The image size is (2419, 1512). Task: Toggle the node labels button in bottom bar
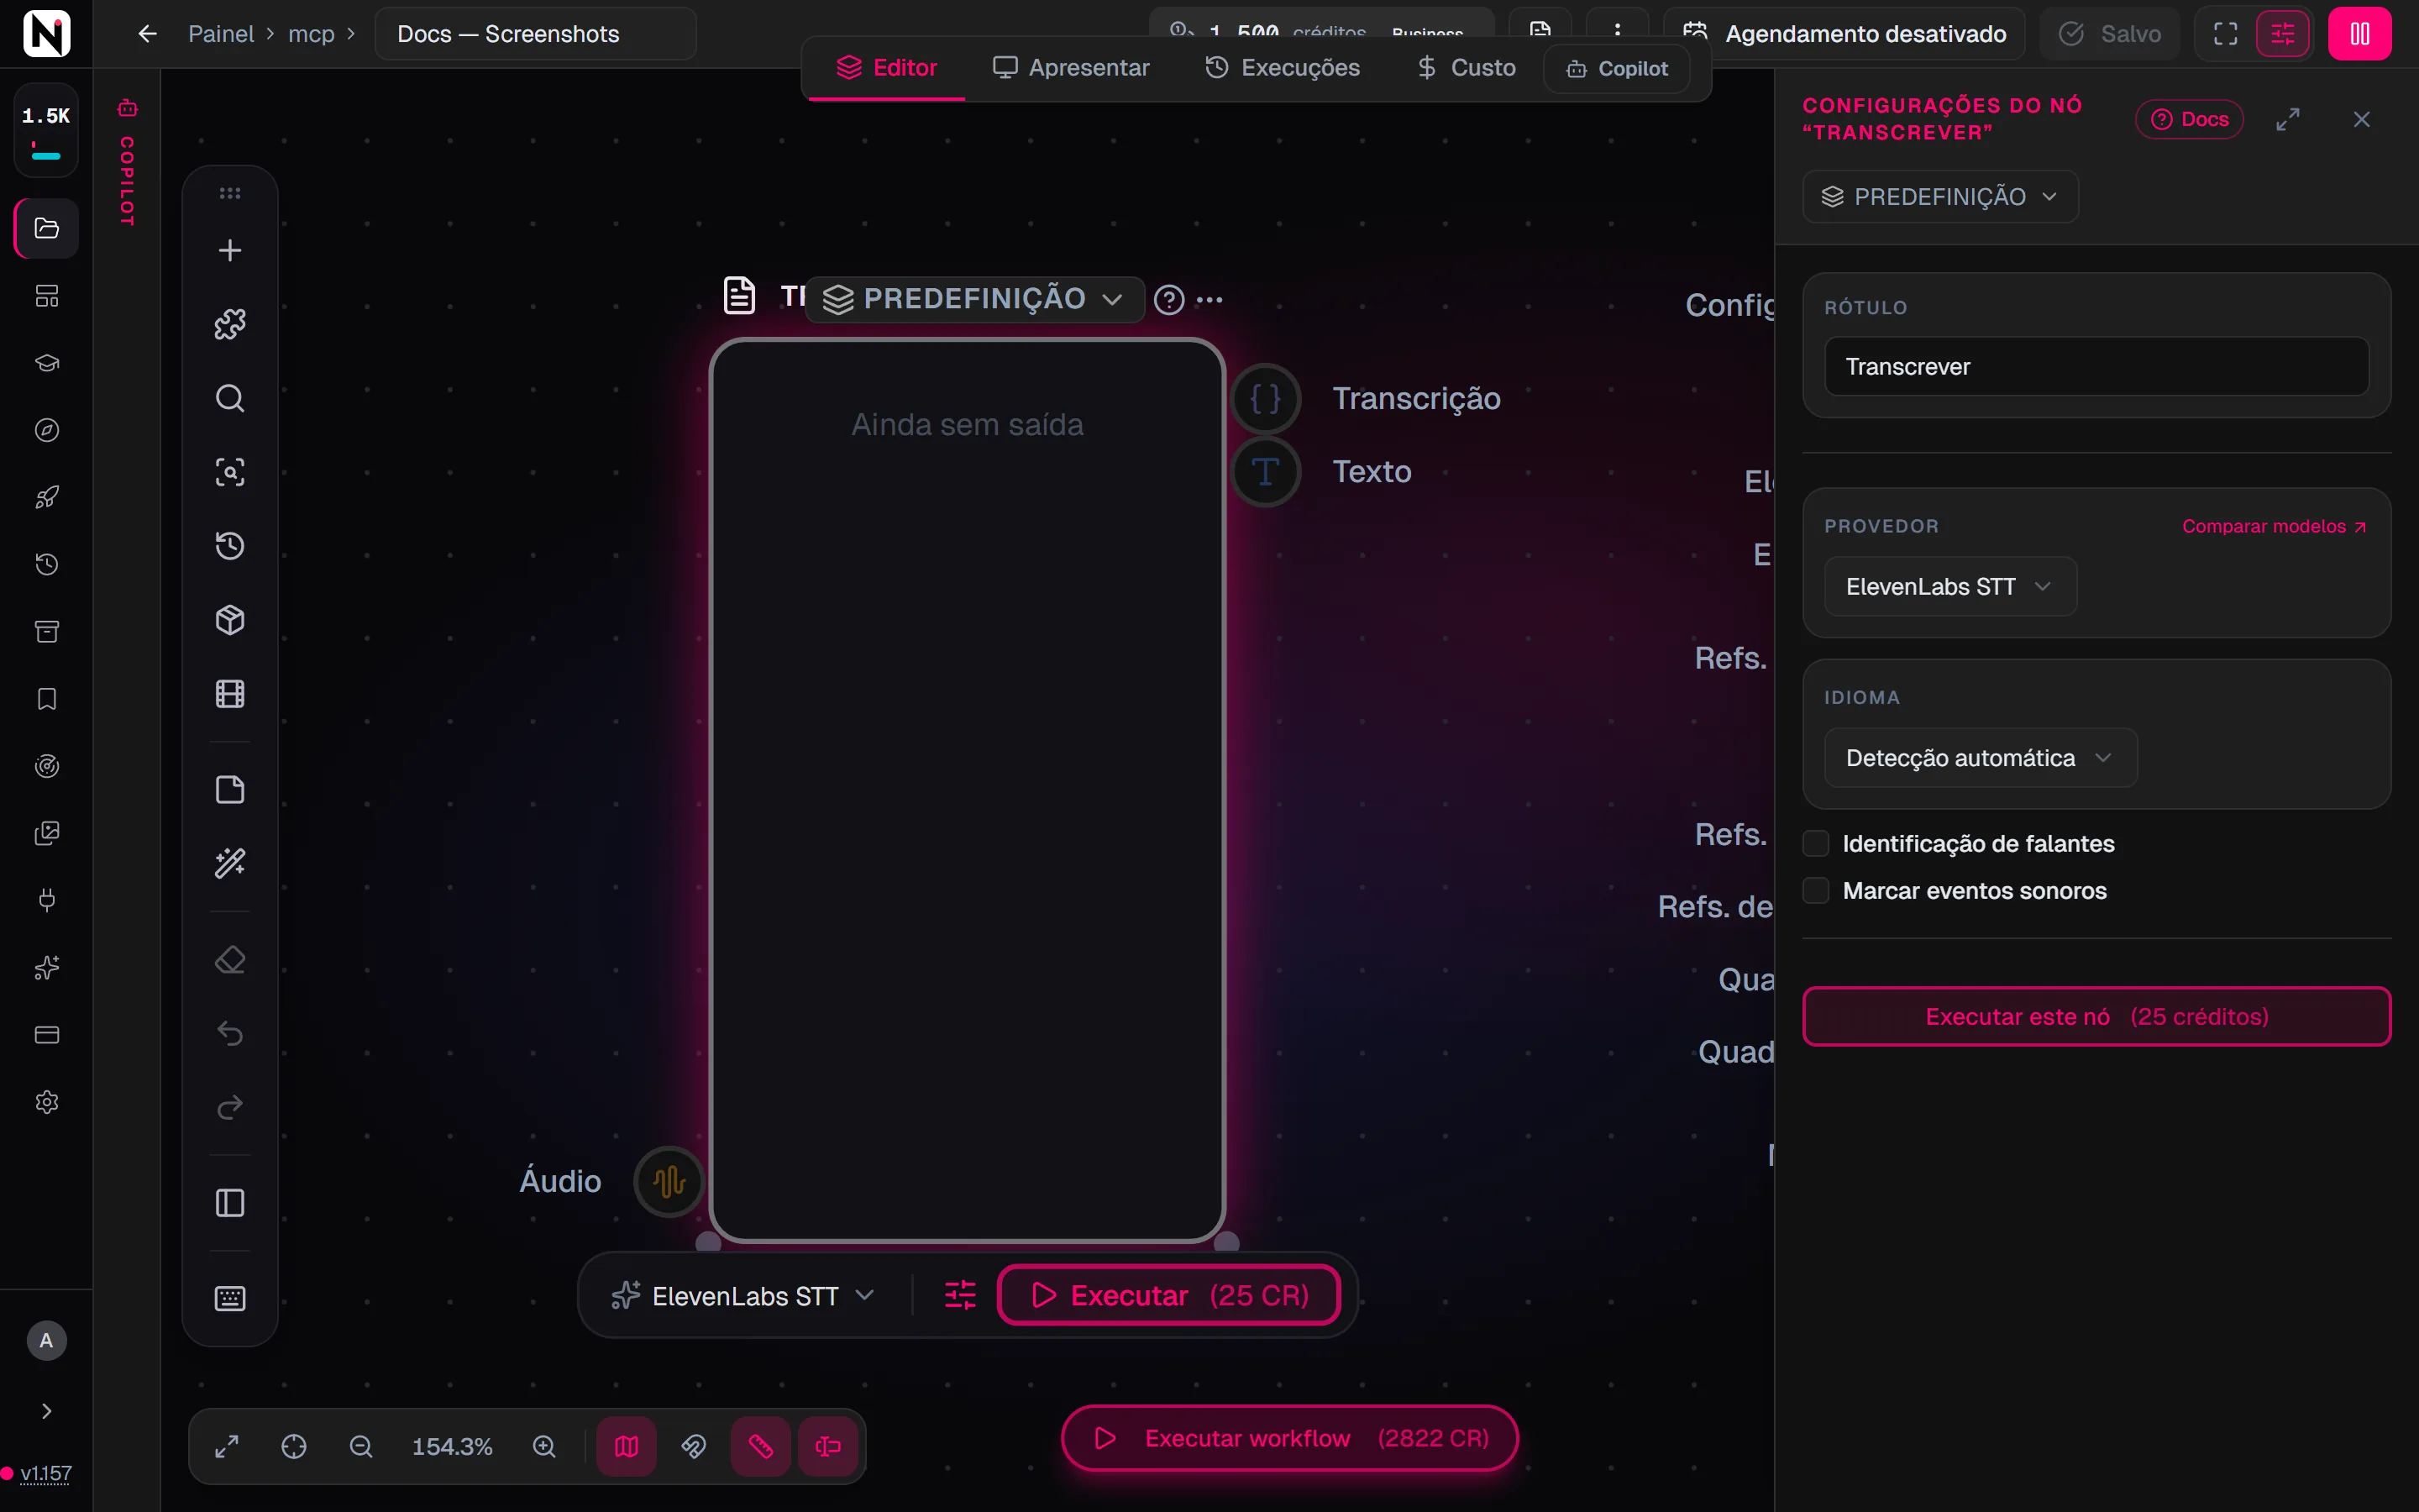(827, 1447)
